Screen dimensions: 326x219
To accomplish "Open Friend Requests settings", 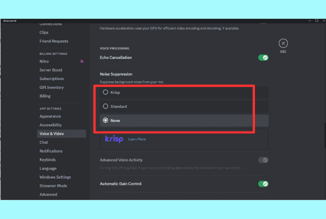I will [x=54, y=41].
